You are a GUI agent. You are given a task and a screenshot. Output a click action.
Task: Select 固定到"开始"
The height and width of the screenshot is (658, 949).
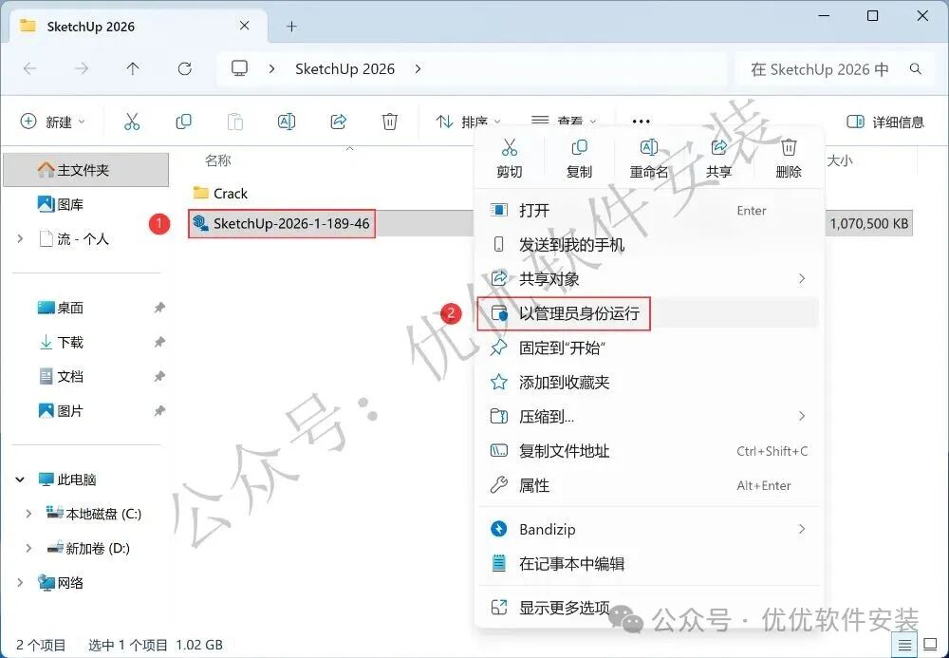point(648,348)
